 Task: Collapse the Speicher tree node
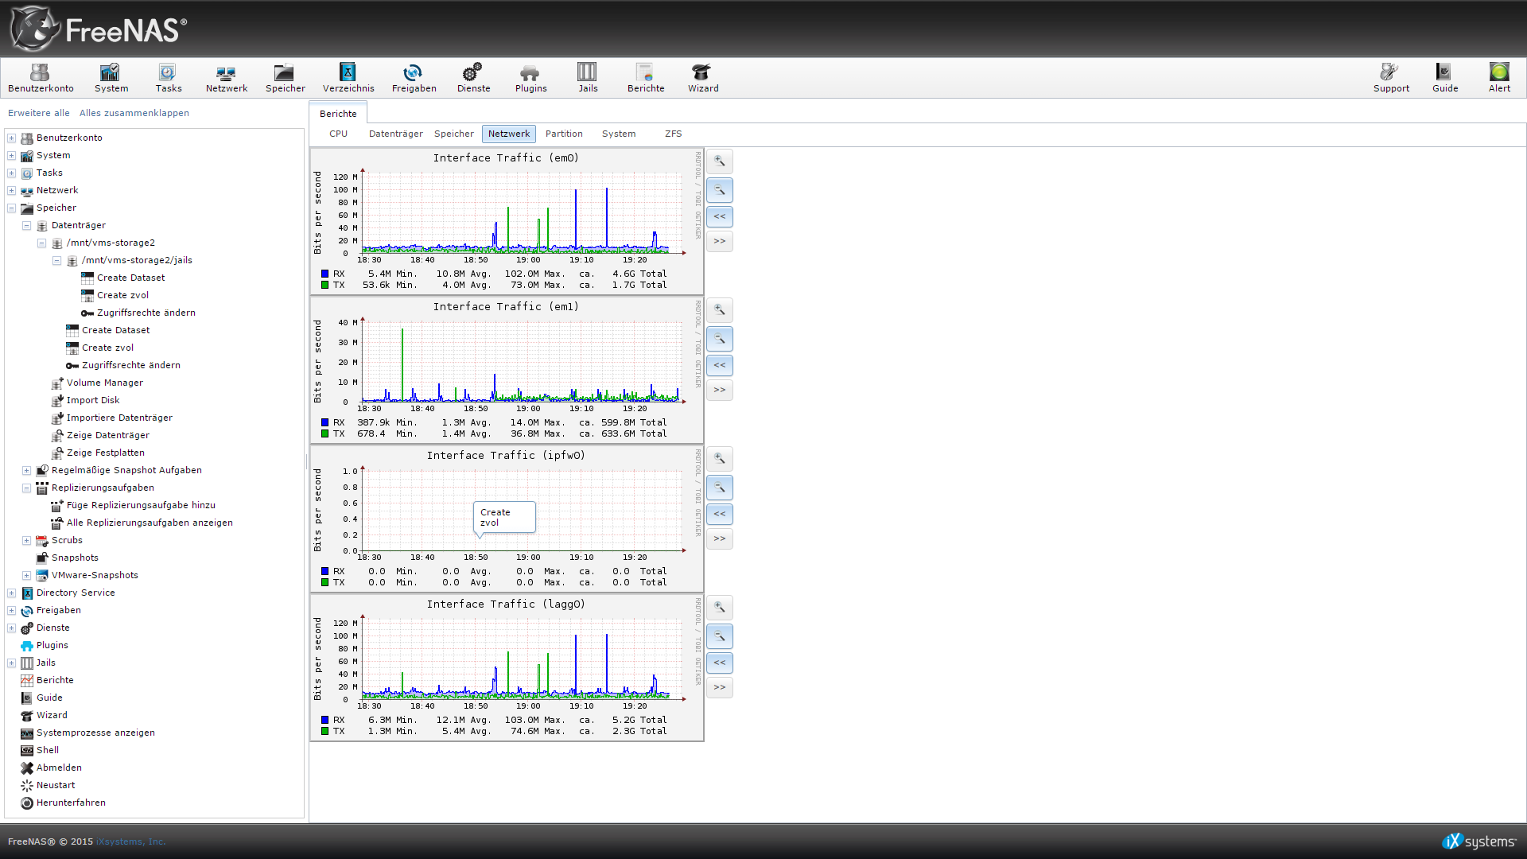tap(12, 208)
